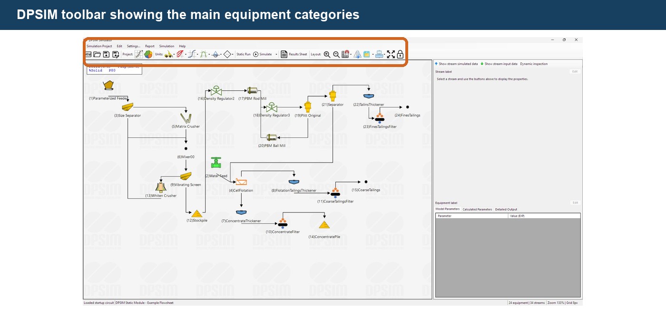Click Dynamic inspection
The width and height of the screenshot is (666, 309).
534,64
